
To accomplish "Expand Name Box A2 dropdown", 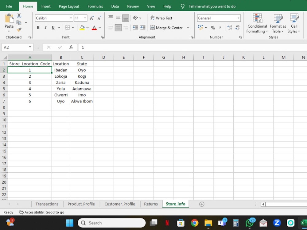I will [30, 47].
